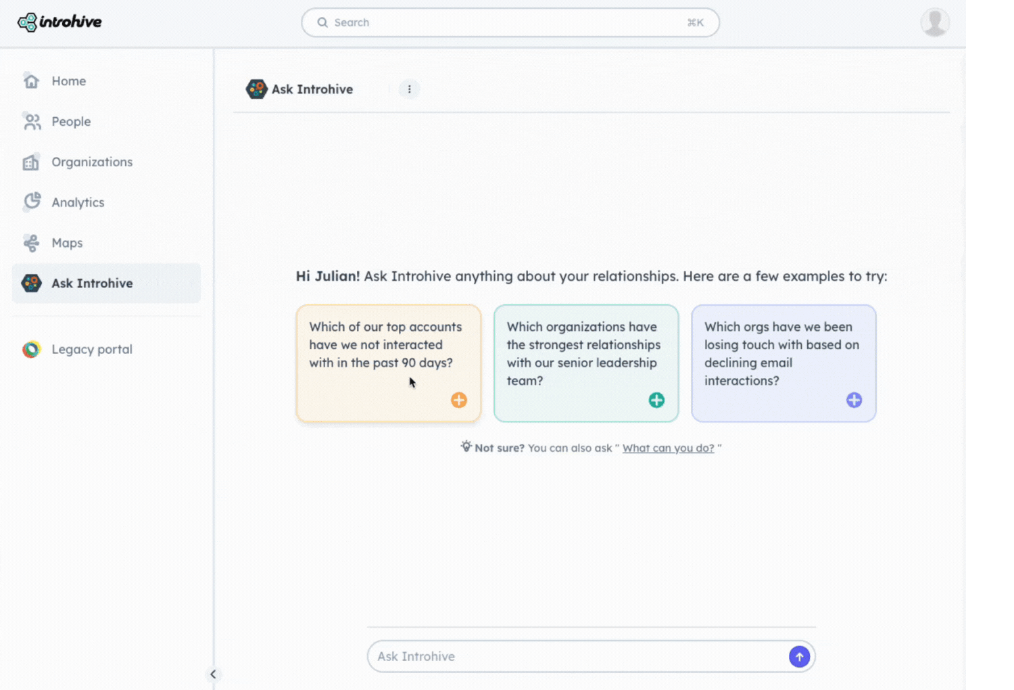Click into the Ask Introhive input box
The image size is (1014, 690).
pos(591,656)
